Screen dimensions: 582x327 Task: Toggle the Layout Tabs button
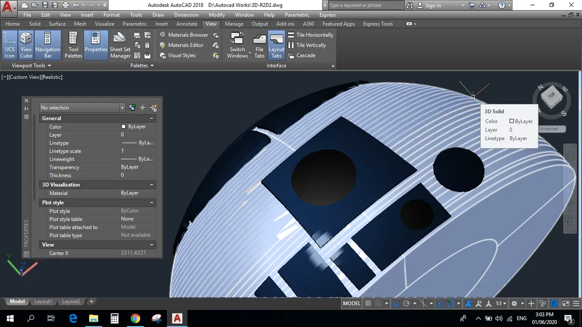point(276,45)
